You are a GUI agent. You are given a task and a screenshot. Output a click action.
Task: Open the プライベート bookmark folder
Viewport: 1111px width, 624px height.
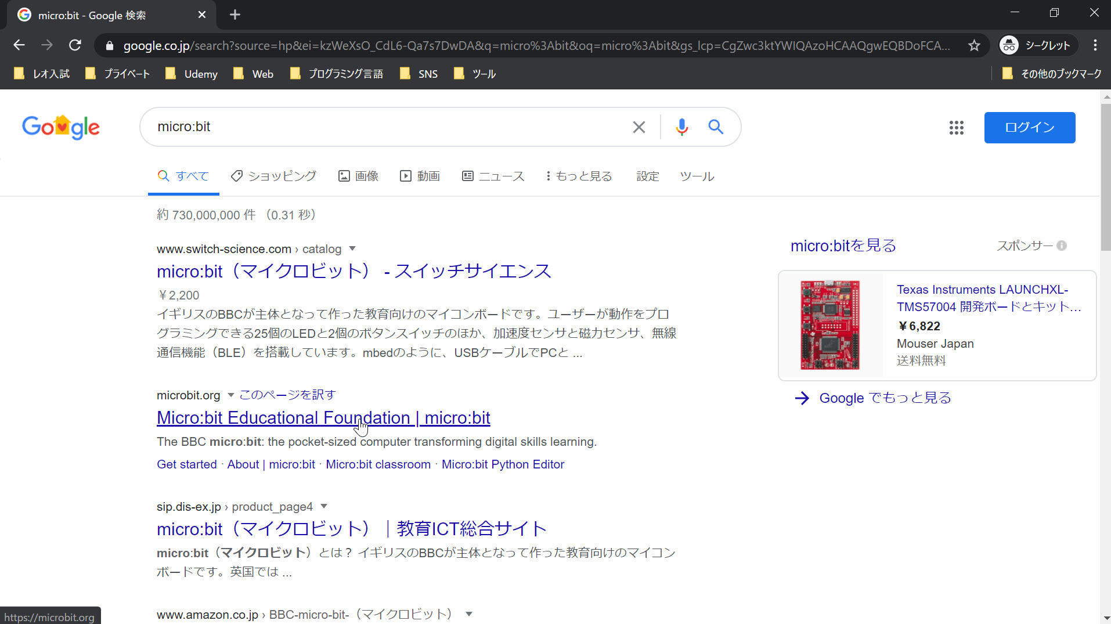117,74
